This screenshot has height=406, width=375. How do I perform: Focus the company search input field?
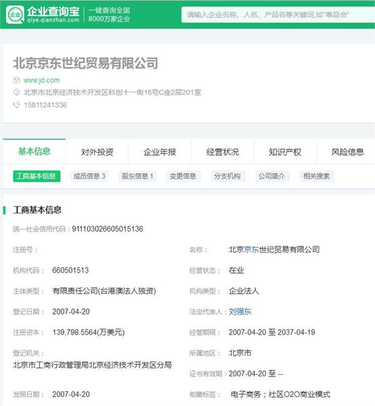point(278,14)
